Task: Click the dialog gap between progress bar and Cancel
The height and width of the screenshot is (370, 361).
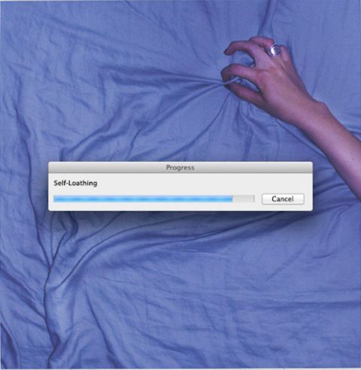Action: tap(258, 199)
